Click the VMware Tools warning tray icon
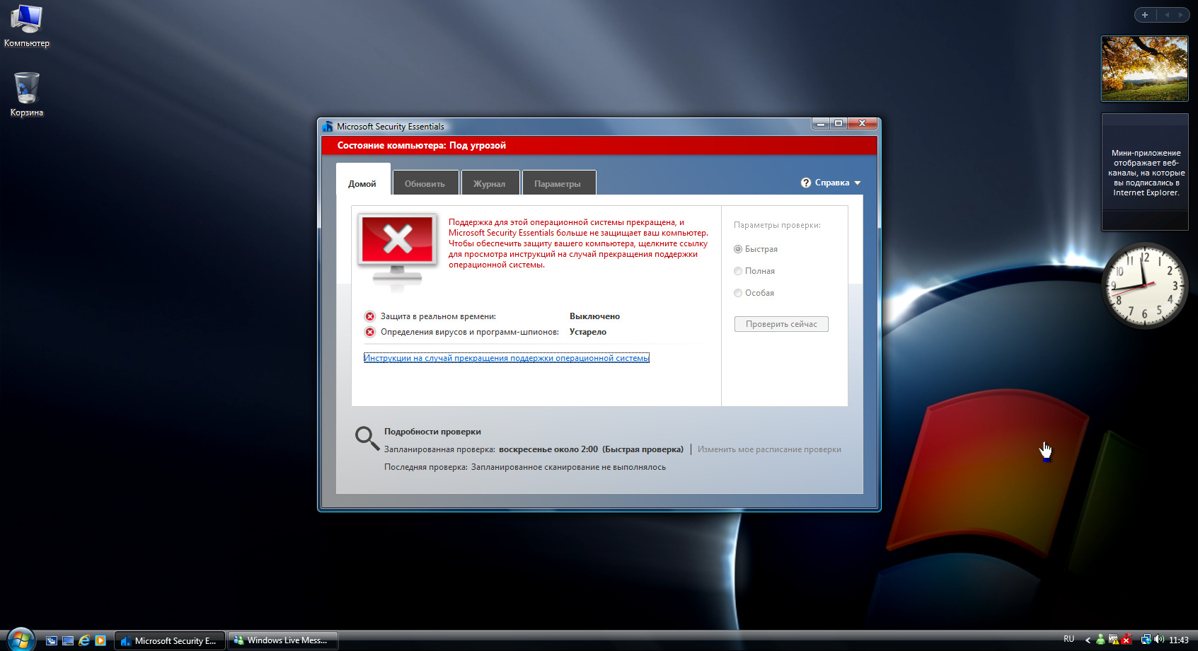 tap(1113, 640)
